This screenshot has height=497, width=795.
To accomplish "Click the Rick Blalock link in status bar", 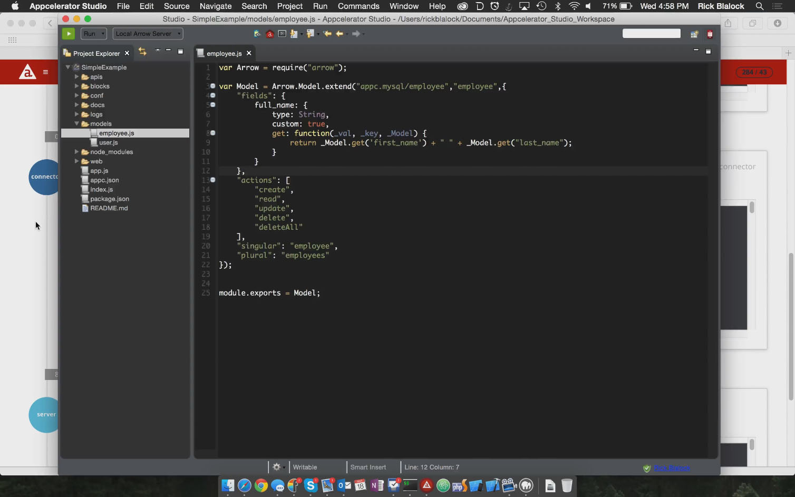I will (x=672, y=468).
